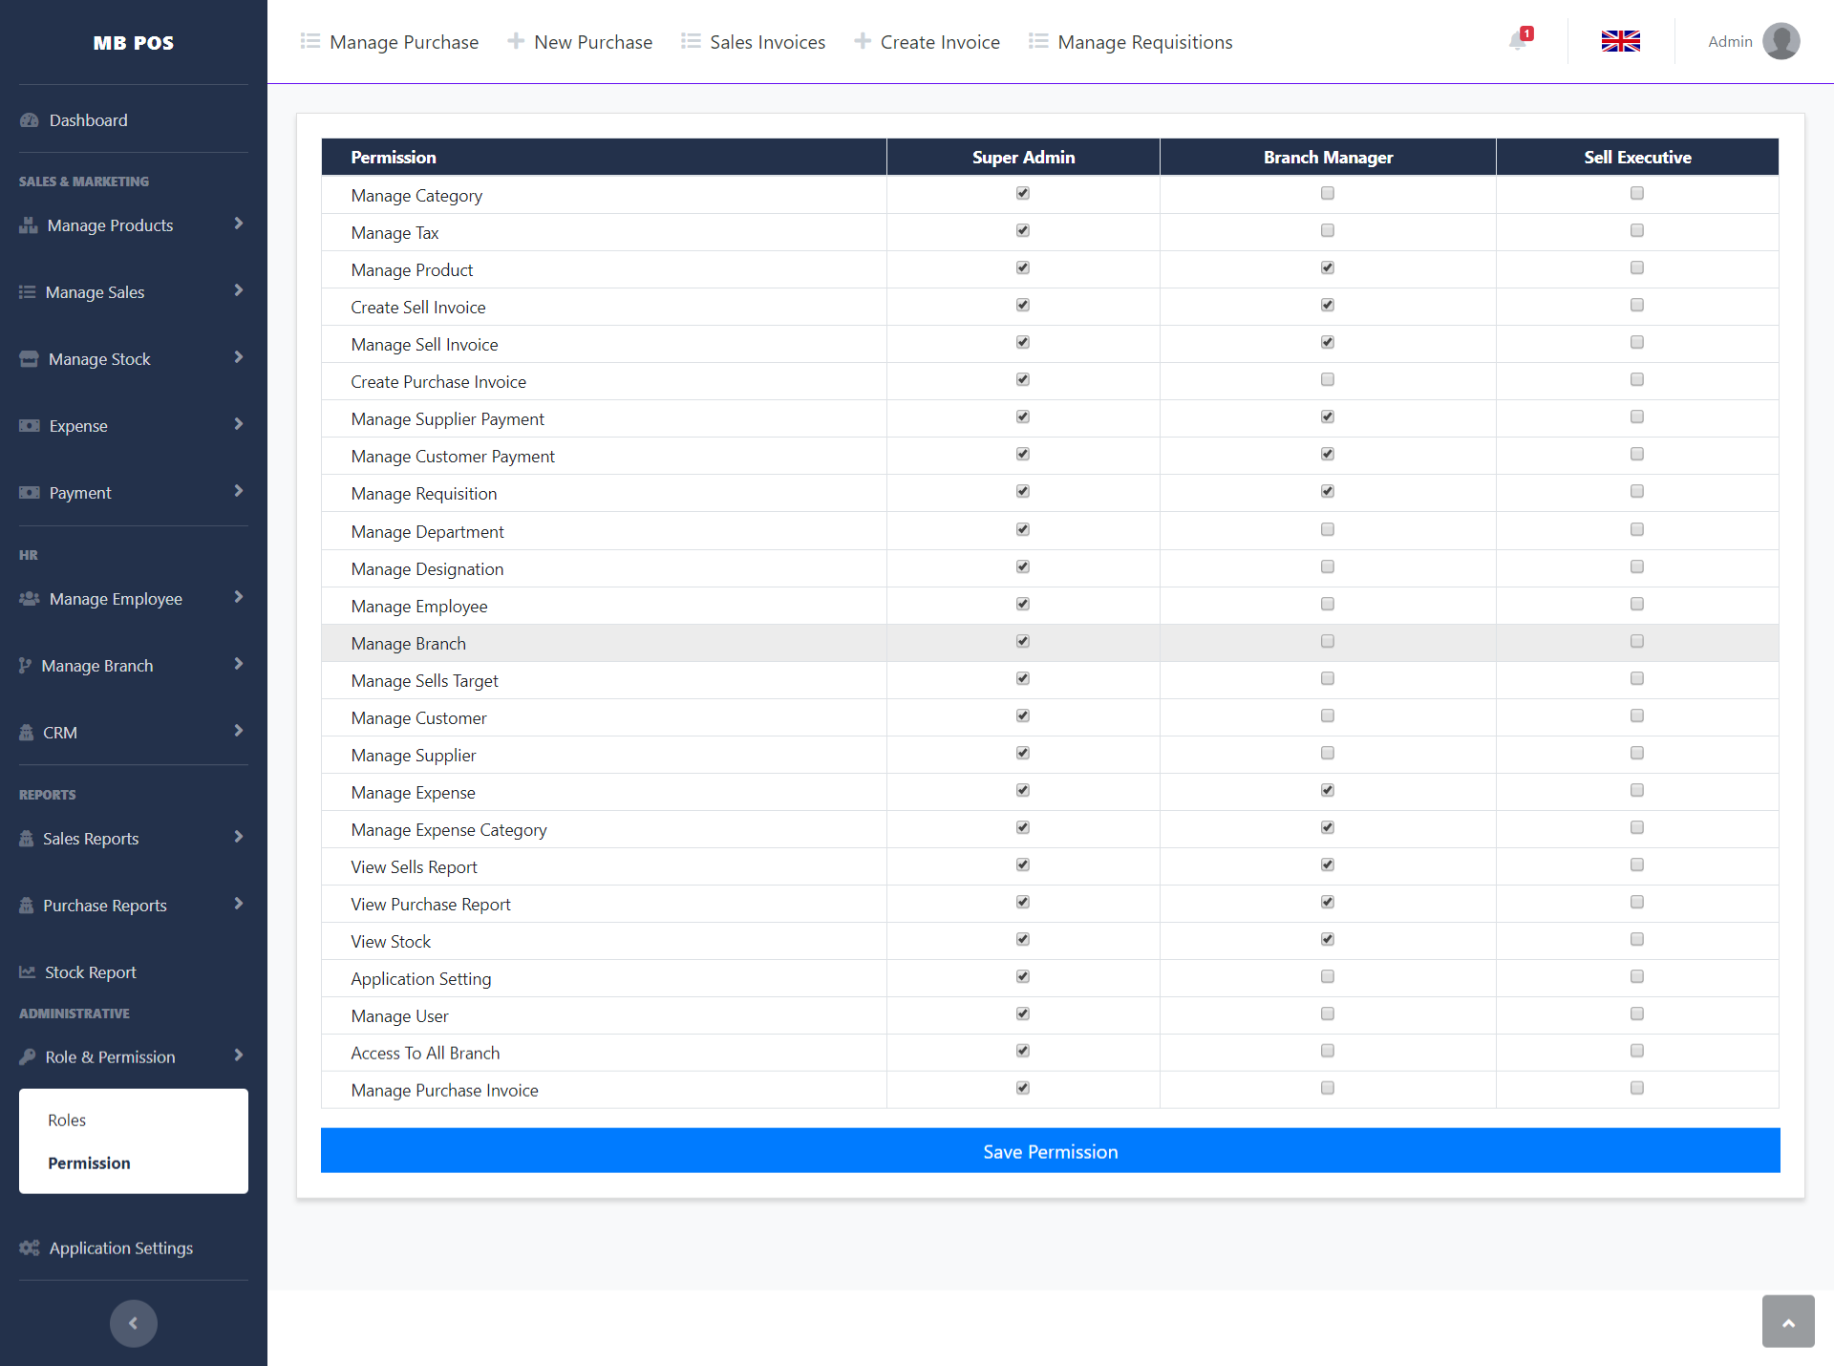
Task: Click the Admin user avatar
Action: point(1781,41)
